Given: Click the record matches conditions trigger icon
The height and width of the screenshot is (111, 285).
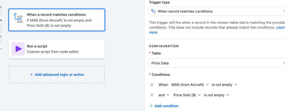Looking at the screenshot, I should pos(18,18).
